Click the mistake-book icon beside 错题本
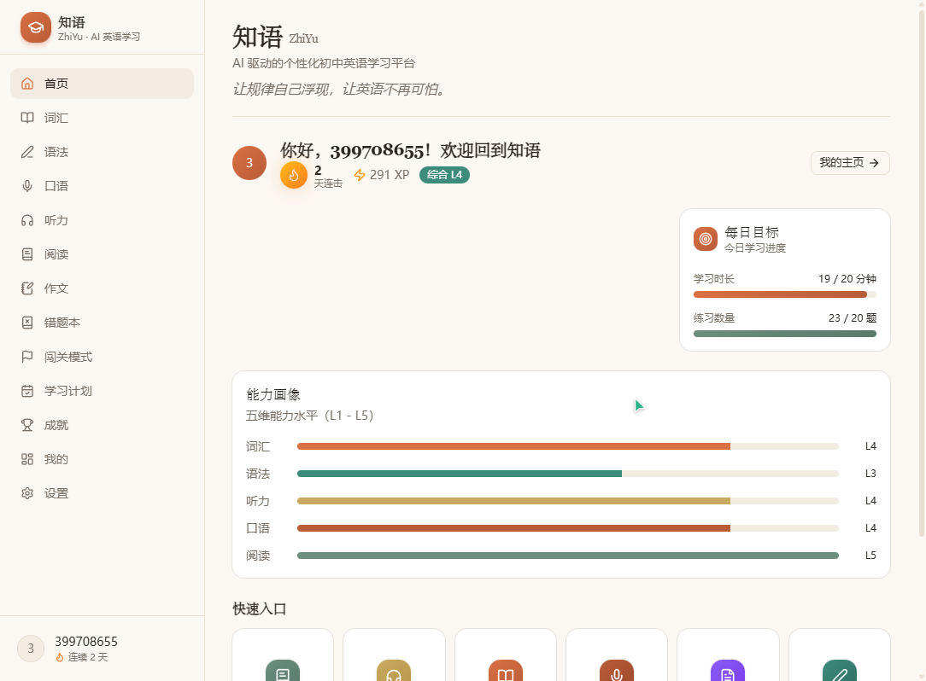 tap(27, 323)
